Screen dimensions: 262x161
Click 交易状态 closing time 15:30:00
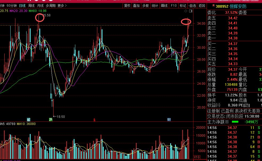click(252, 117)
